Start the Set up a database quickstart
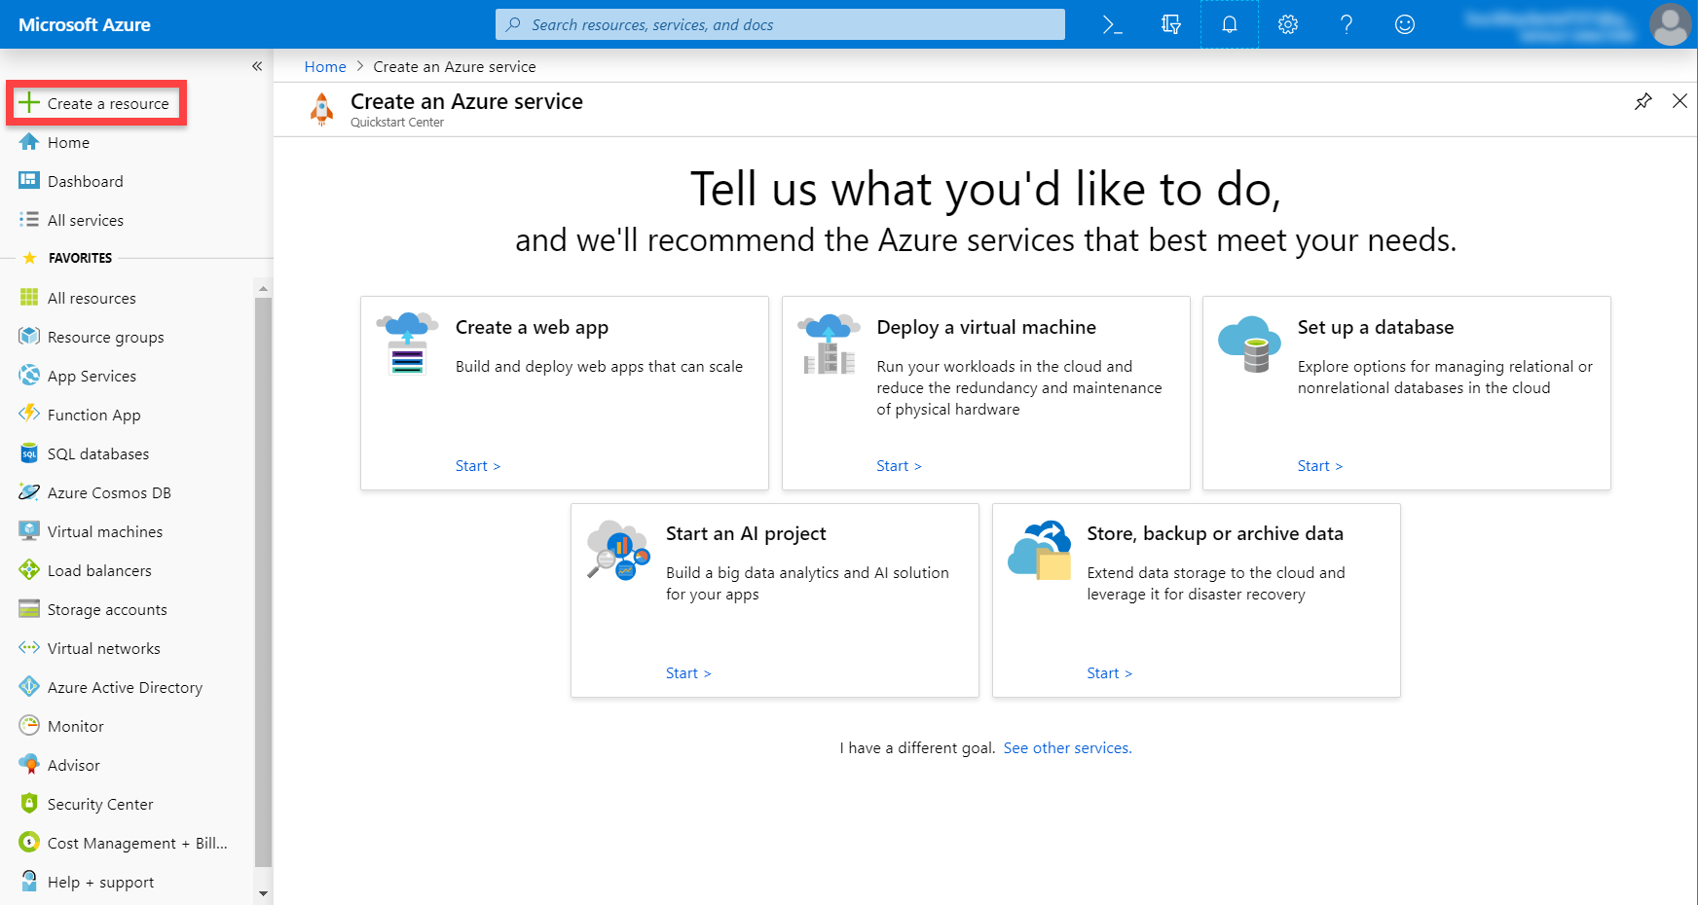Screen dimensions: 1698x905 (x=1319, y=466)
